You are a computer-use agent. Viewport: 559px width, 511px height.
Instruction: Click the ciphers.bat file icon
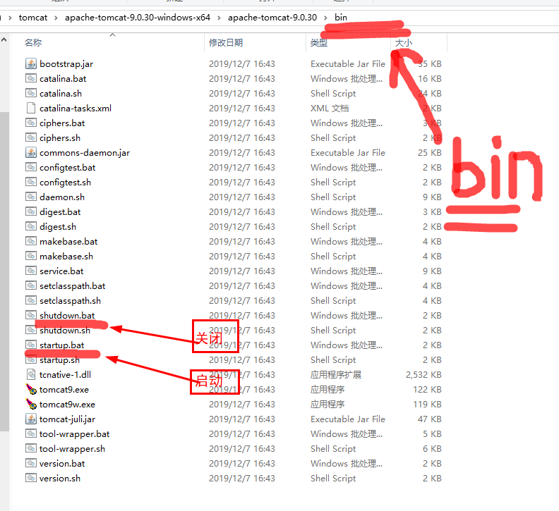[31, 123]
